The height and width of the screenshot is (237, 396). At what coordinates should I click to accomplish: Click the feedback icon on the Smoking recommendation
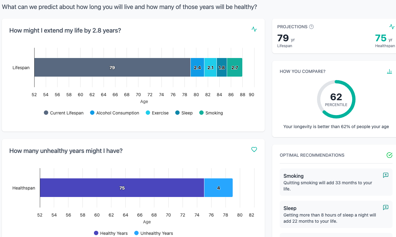tap(386, 175)
